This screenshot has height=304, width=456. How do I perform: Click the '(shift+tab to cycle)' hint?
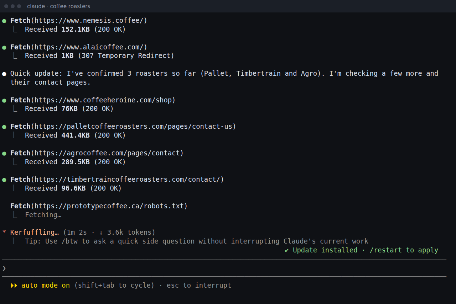(x=114, y=286)
